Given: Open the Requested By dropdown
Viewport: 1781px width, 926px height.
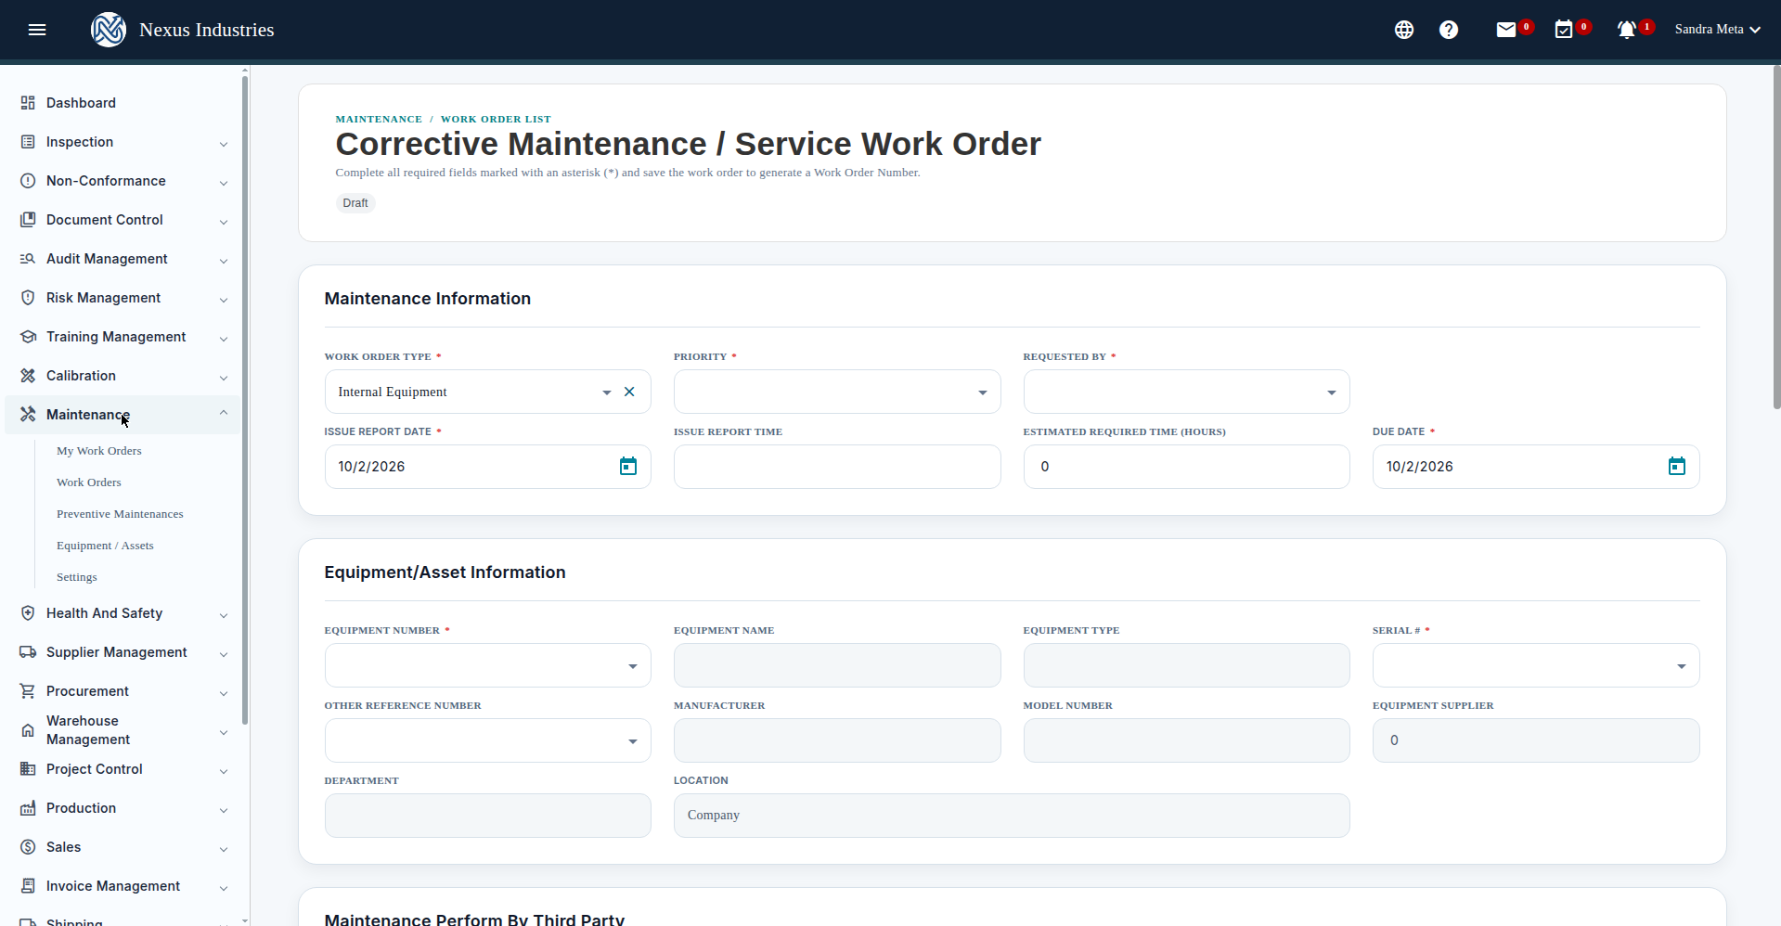Looking at the screenshot, I should [x=1186, y=392].
